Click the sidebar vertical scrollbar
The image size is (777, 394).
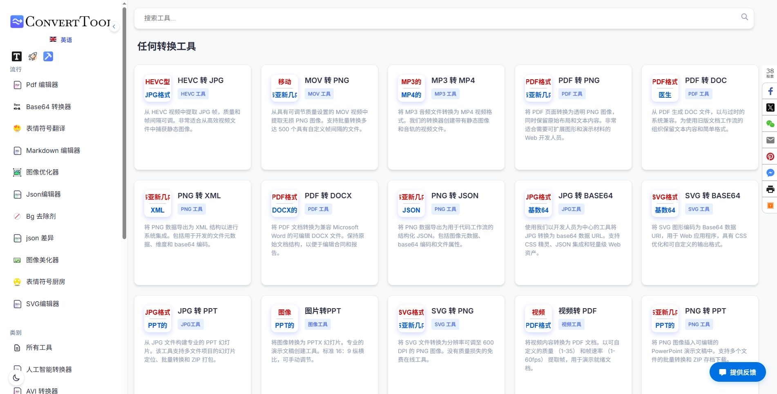[124, 123]
